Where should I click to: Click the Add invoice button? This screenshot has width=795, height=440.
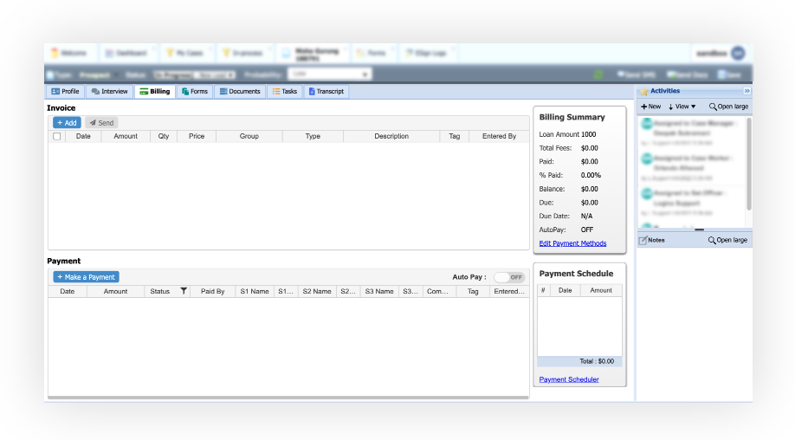pos(67,123)
